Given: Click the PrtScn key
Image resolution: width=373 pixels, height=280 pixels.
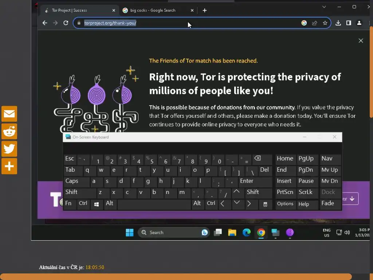Looking at the screenshot, I should pyautogui.click(x=286, y=193).
